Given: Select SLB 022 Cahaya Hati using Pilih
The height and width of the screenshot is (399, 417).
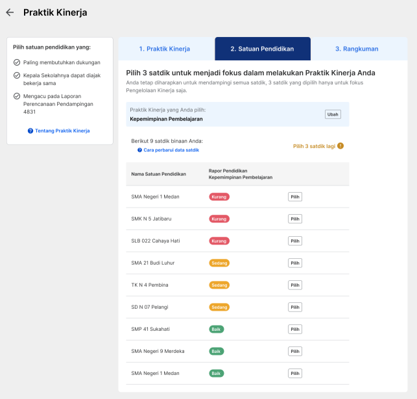Looking at the screenshot, I should [295, 241].
